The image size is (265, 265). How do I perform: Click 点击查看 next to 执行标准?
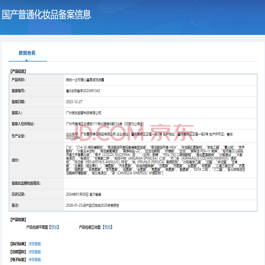34,243
